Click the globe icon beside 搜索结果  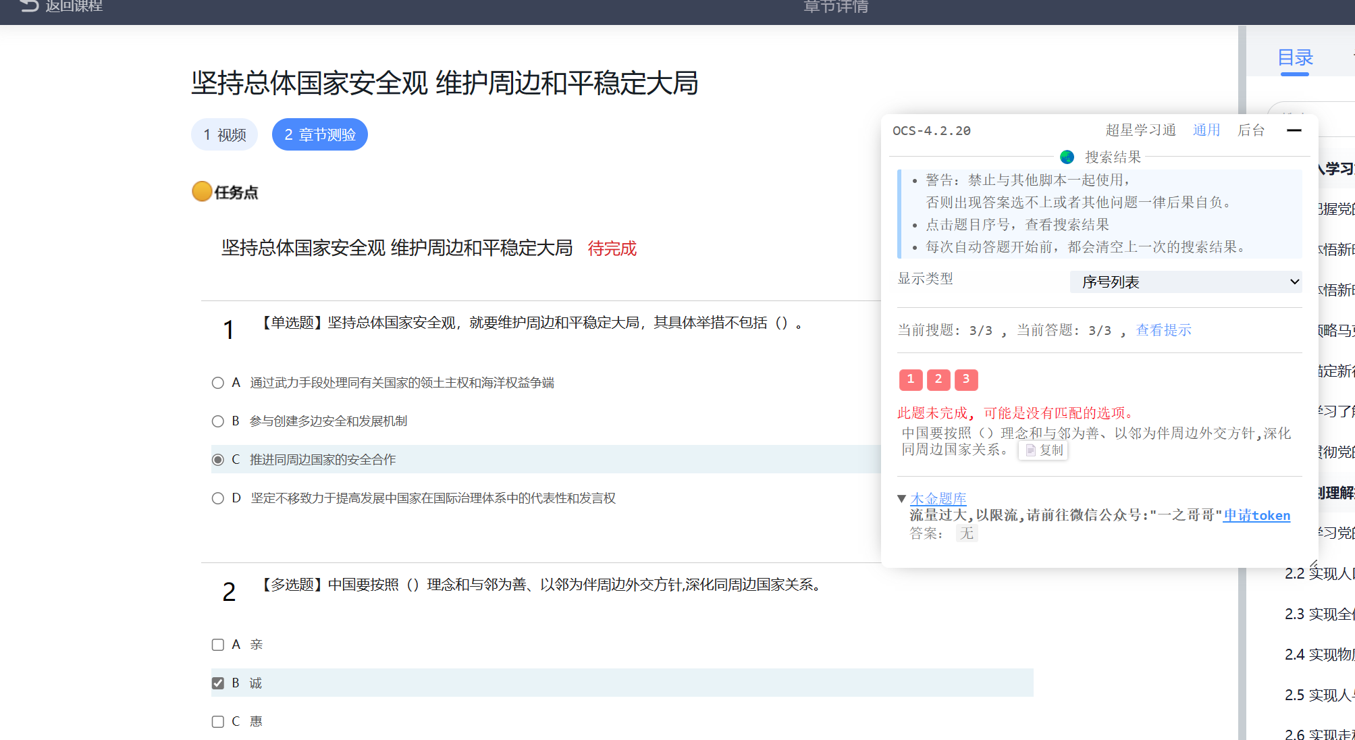[1067, 157]
